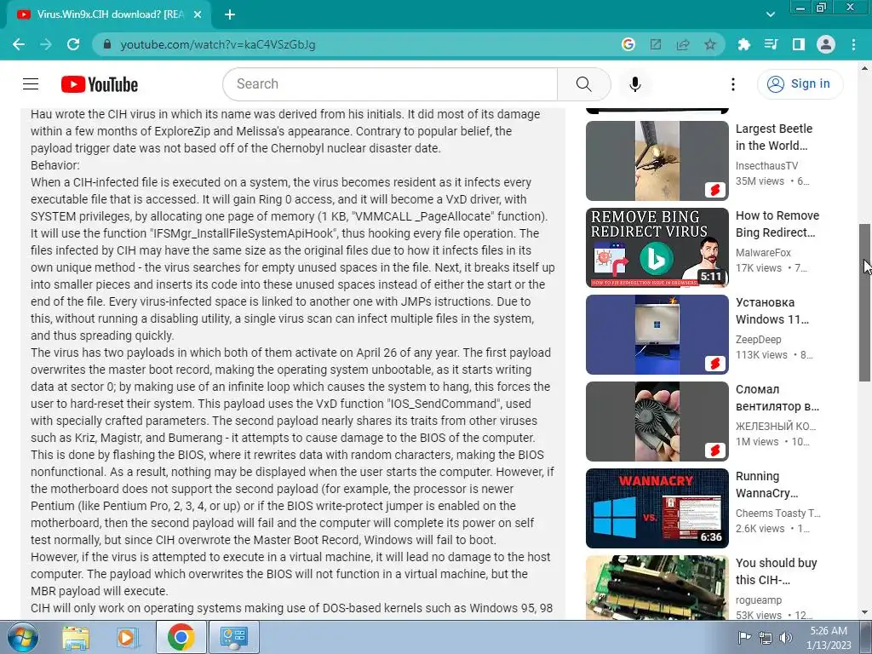
Task: Launch Windows Media Player from taskbar
Action: 128,637
